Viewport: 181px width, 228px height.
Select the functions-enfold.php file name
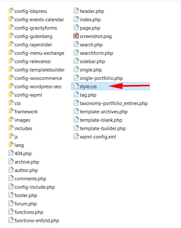click(x=37, y=221)
